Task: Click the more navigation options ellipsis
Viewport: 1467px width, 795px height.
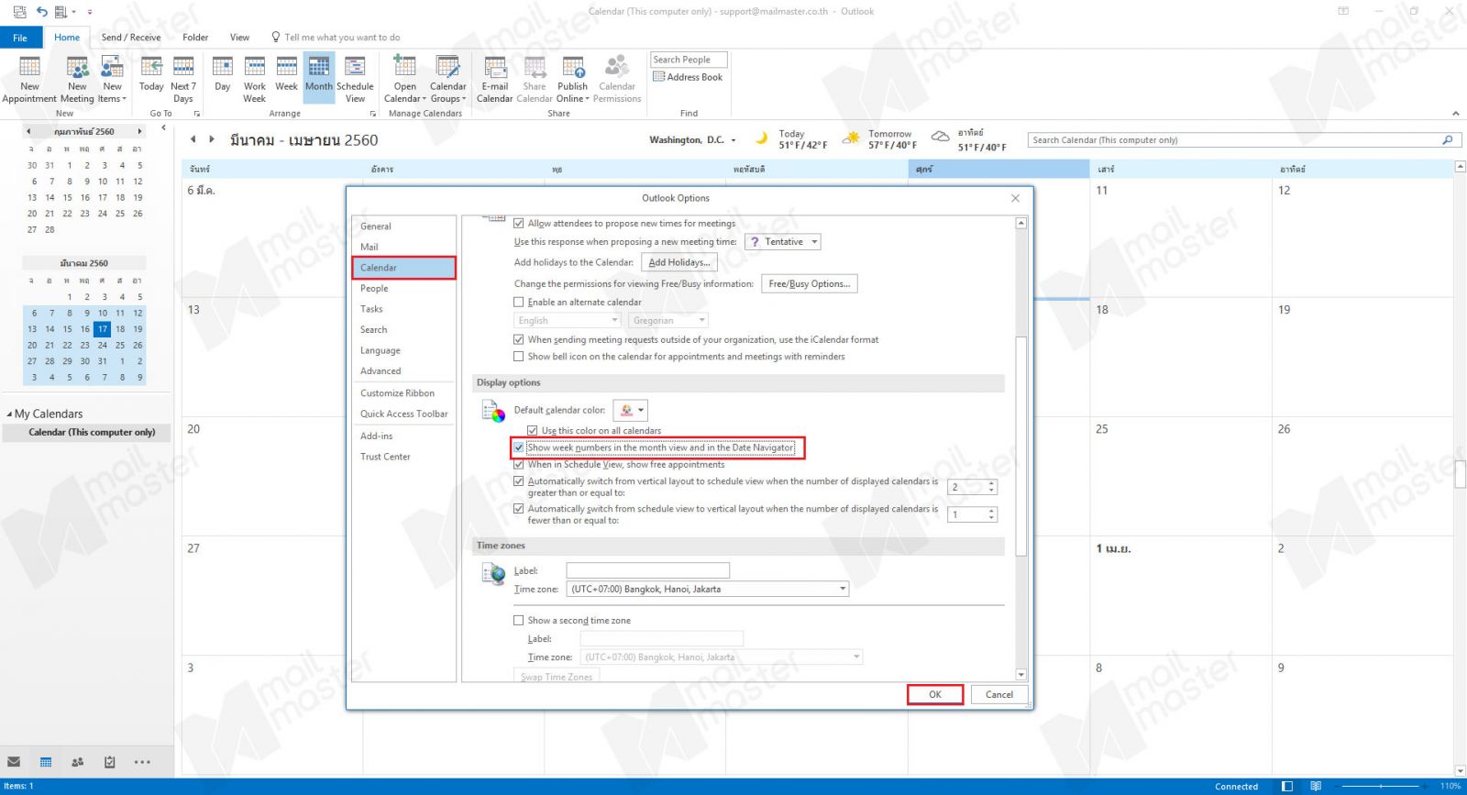Action: [x=142, y=762]
